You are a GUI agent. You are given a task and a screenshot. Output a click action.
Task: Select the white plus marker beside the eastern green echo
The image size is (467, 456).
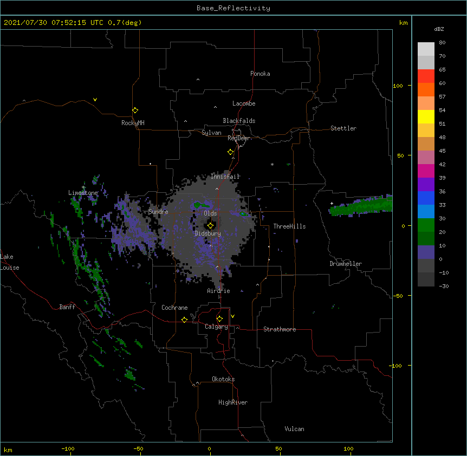coord(332,203)
